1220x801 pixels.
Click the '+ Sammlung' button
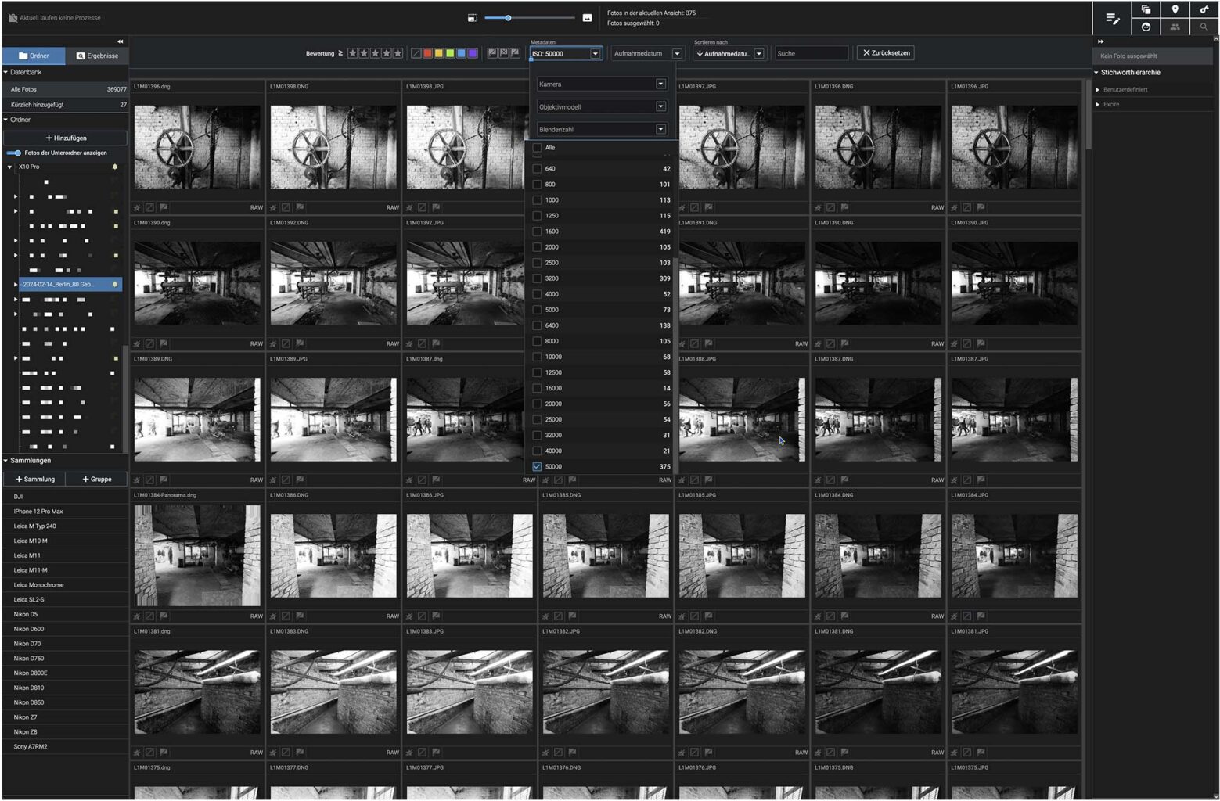click(x=34, y=479)
